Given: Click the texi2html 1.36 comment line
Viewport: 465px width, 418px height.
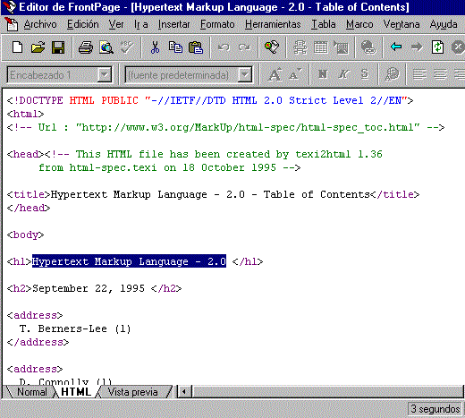Looking at the screenshot, I should (194, 154).
